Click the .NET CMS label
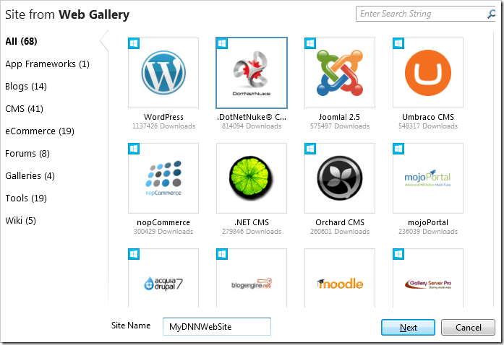The width and height of the screenshot is (504, 345). (x=252, y=223)
